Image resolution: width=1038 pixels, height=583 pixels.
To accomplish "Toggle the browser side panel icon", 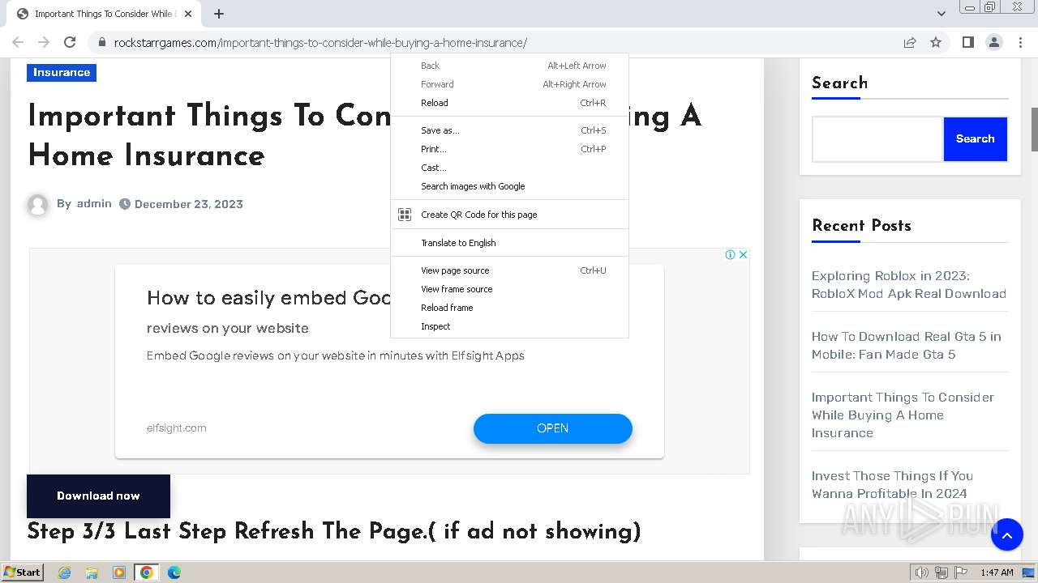I will coord(967,42).
